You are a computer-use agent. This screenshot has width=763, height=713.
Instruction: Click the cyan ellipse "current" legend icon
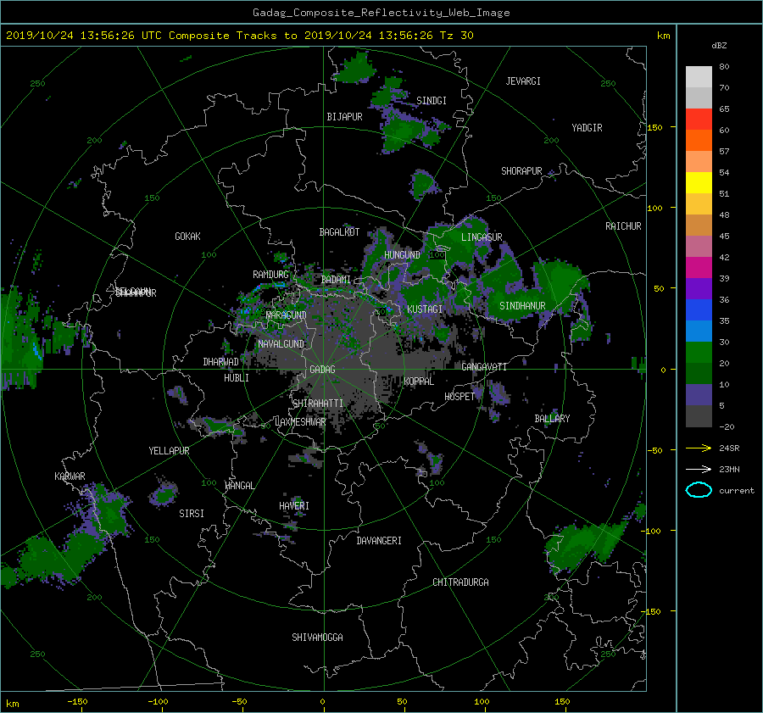coord(699,490)
